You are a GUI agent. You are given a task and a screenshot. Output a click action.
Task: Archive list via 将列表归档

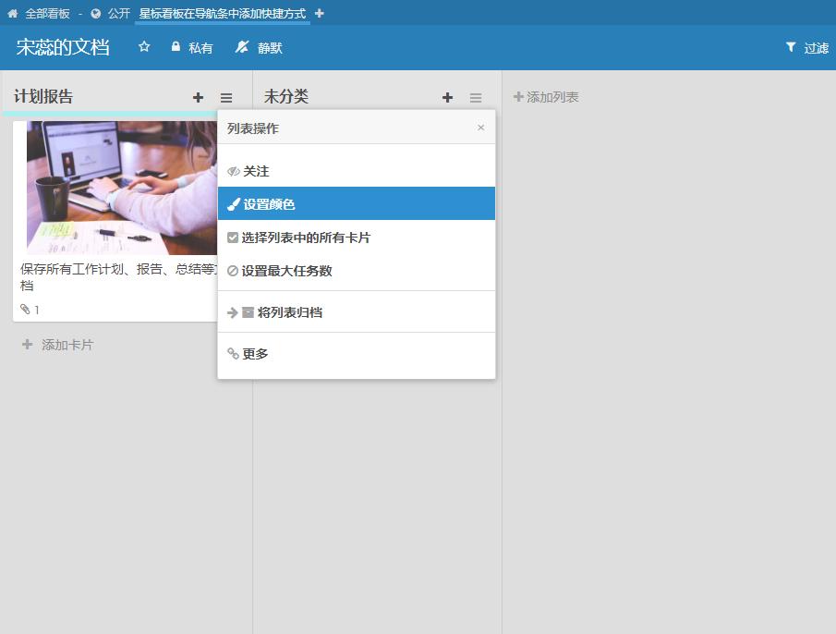(289, 312)
